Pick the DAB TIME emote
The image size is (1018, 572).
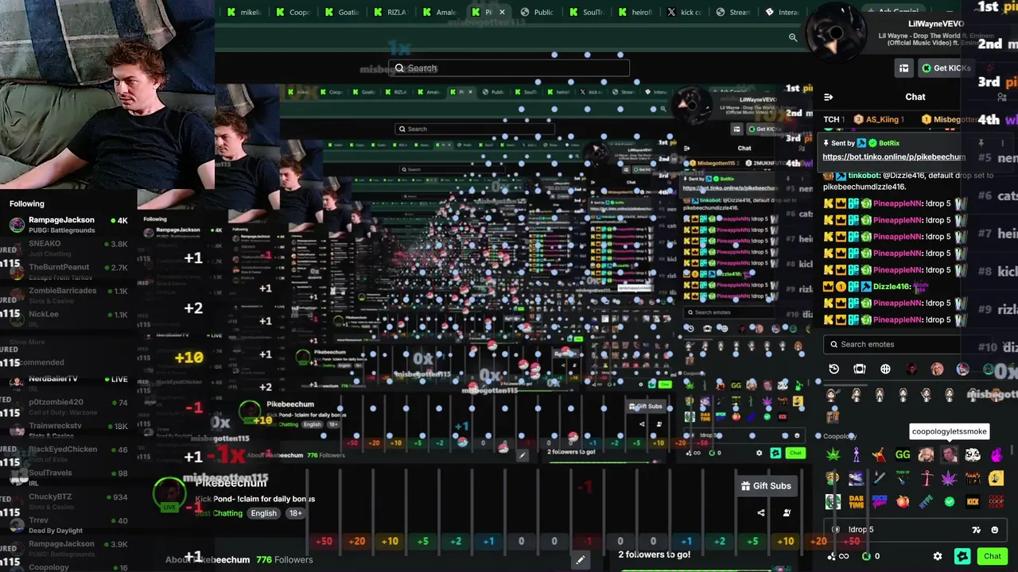pyautogui.click(x=856, y=501)
